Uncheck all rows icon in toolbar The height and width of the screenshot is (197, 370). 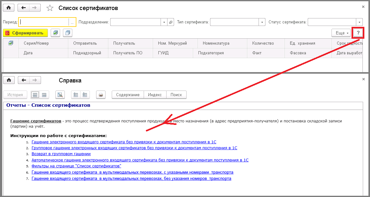[68, 33]
